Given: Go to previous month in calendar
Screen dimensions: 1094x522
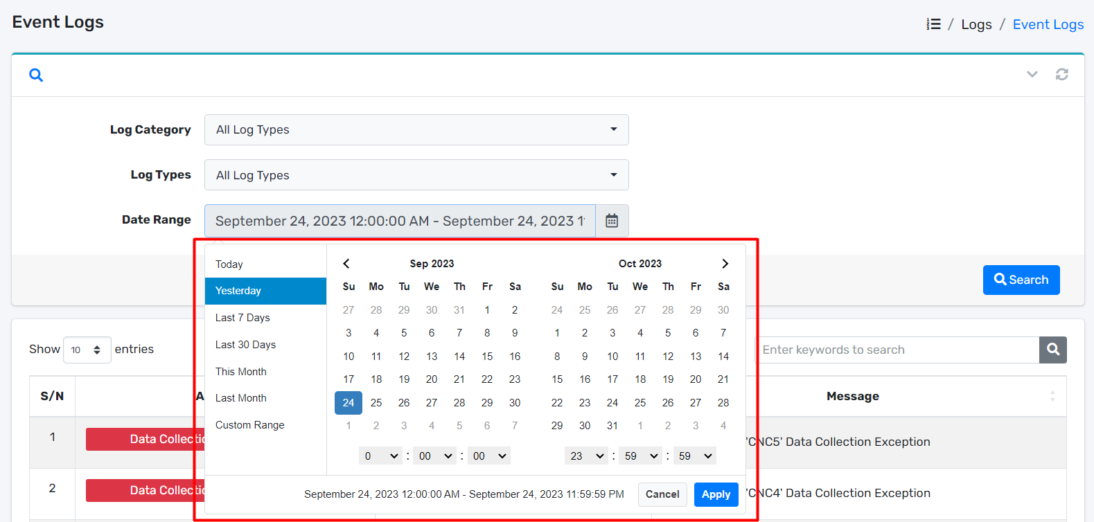Looking at the screenshot, I should tap(346, 264).
